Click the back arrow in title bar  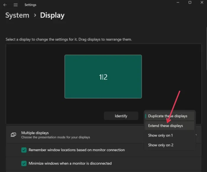click(5, 5)
